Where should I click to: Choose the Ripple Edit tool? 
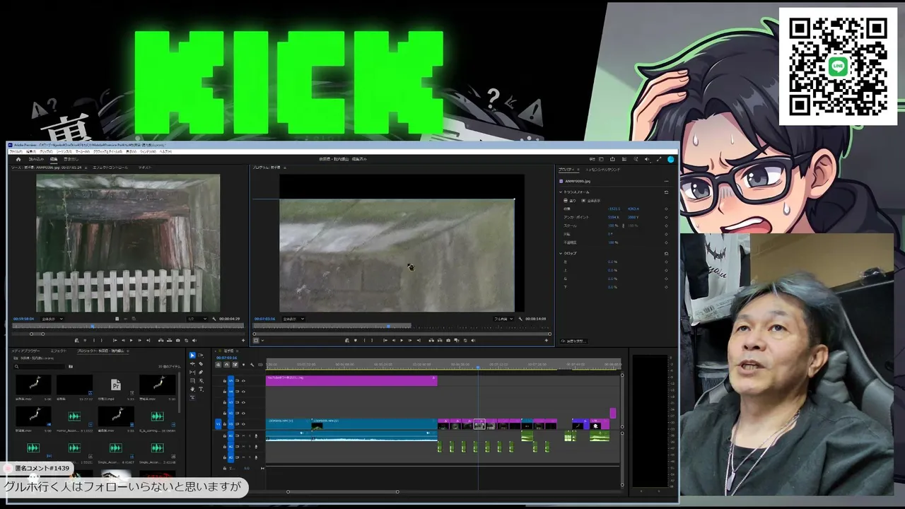pyautogui.click(x=192, y=364)
